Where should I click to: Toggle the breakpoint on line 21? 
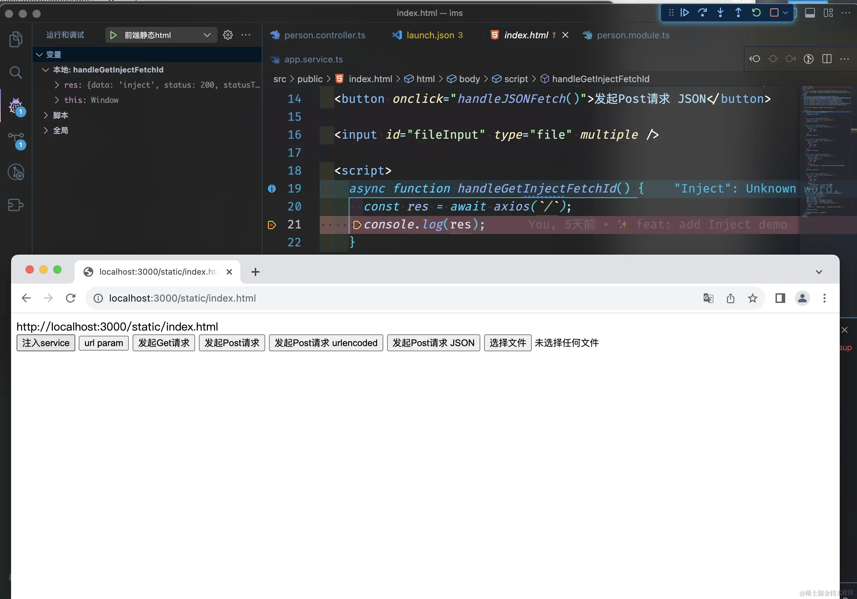[x=271, y=225]
